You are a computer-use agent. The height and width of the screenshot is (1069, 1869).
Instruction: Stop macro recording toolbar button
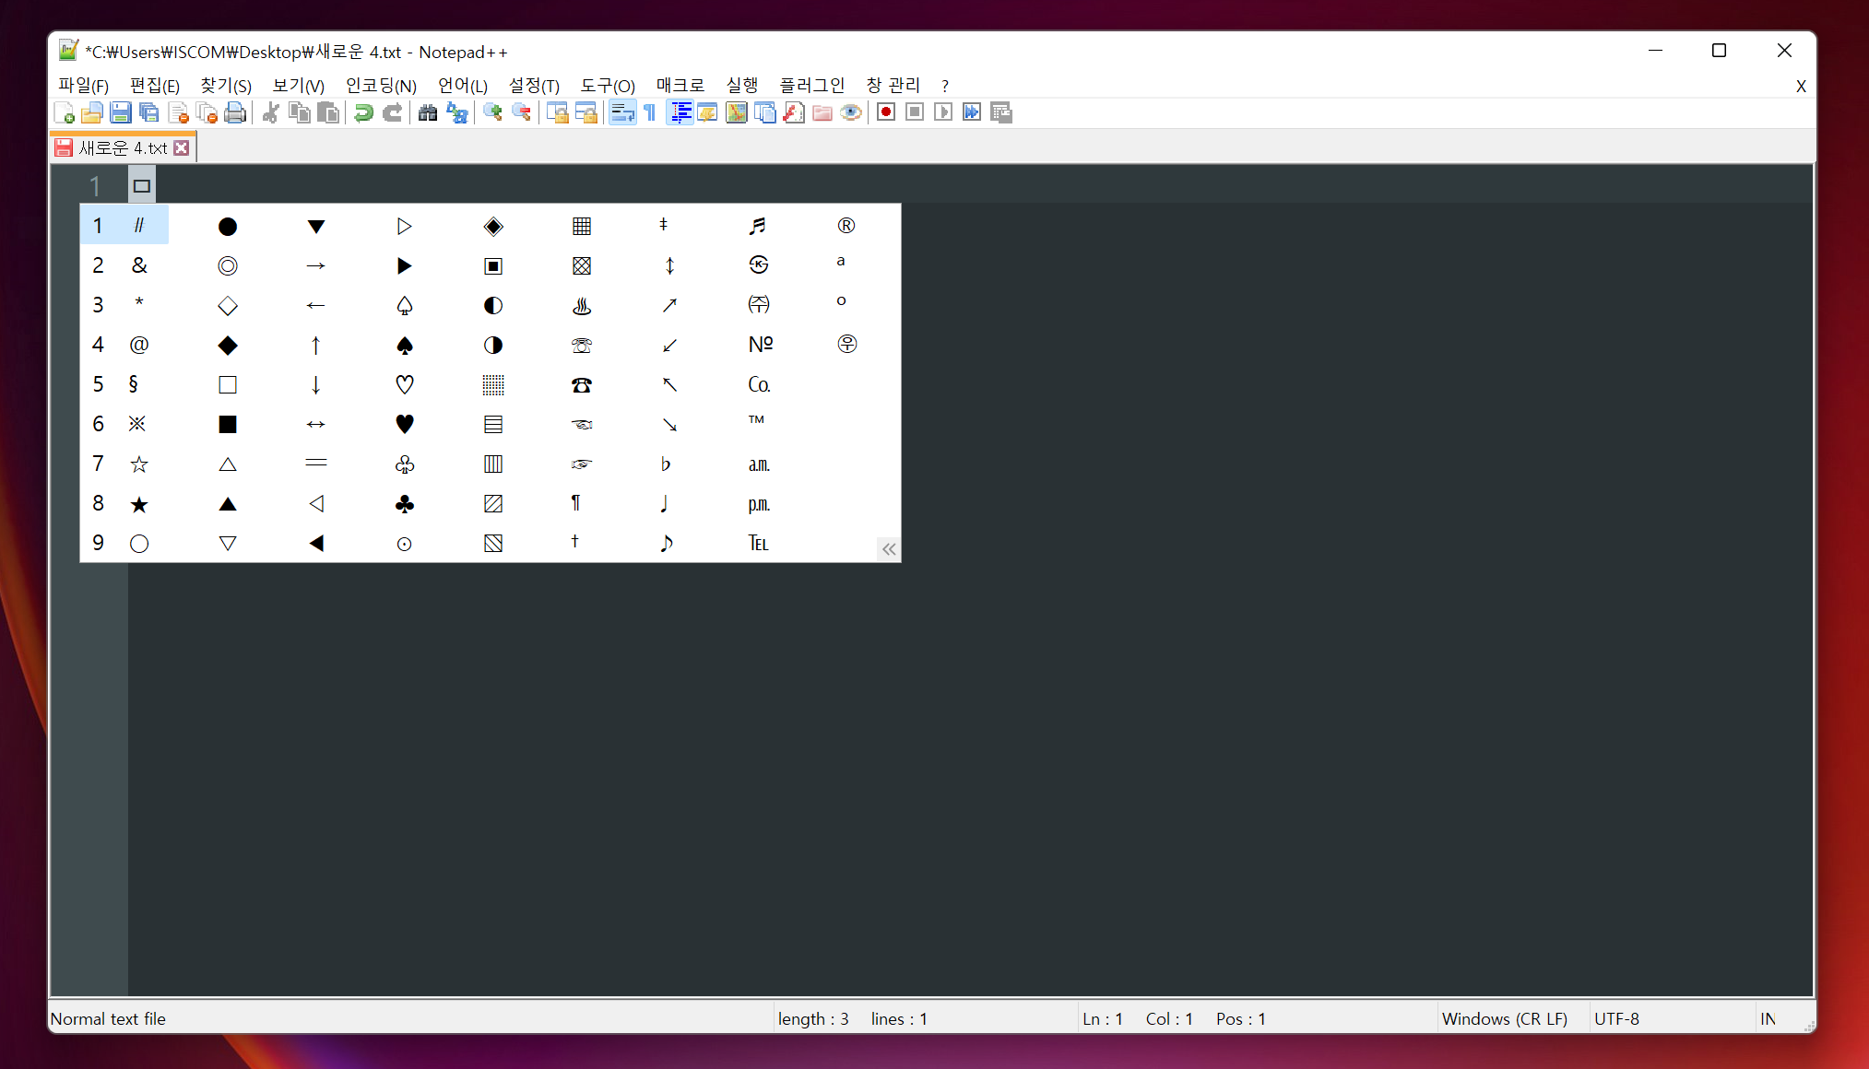pos(915,112)
